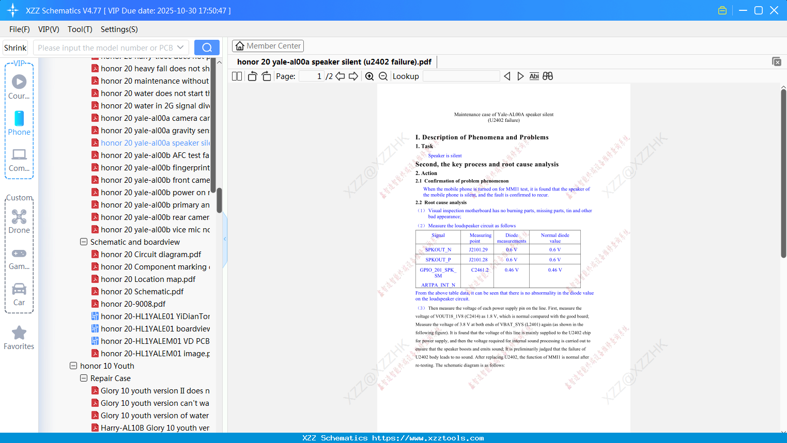Open honor 20 yale-al00b power on case
This screenshot has height=443, width=787.
point(150,192)
